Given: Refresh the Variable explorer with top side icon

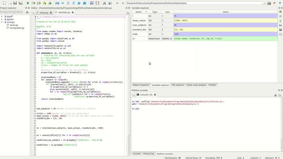Looking at the screenshot, I should [280, 12].
